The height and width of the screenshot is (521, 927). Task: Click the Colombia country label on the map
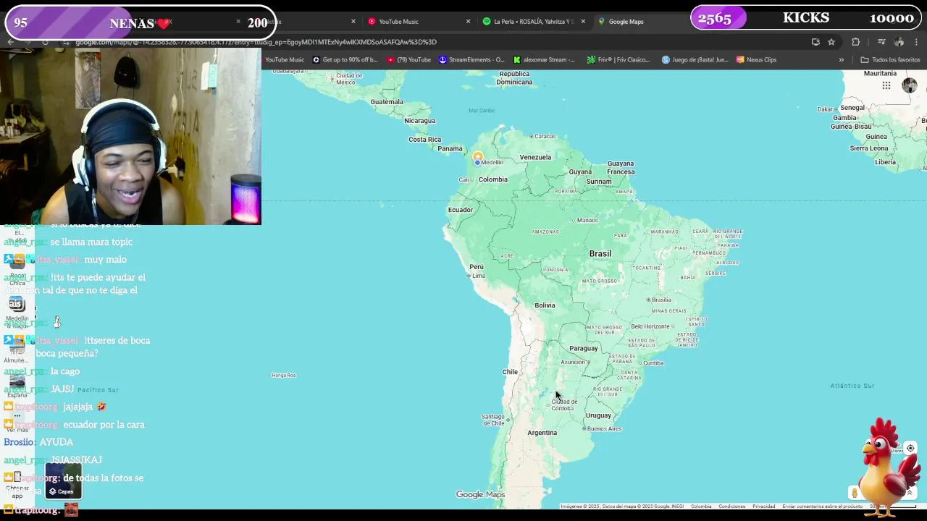492,179
